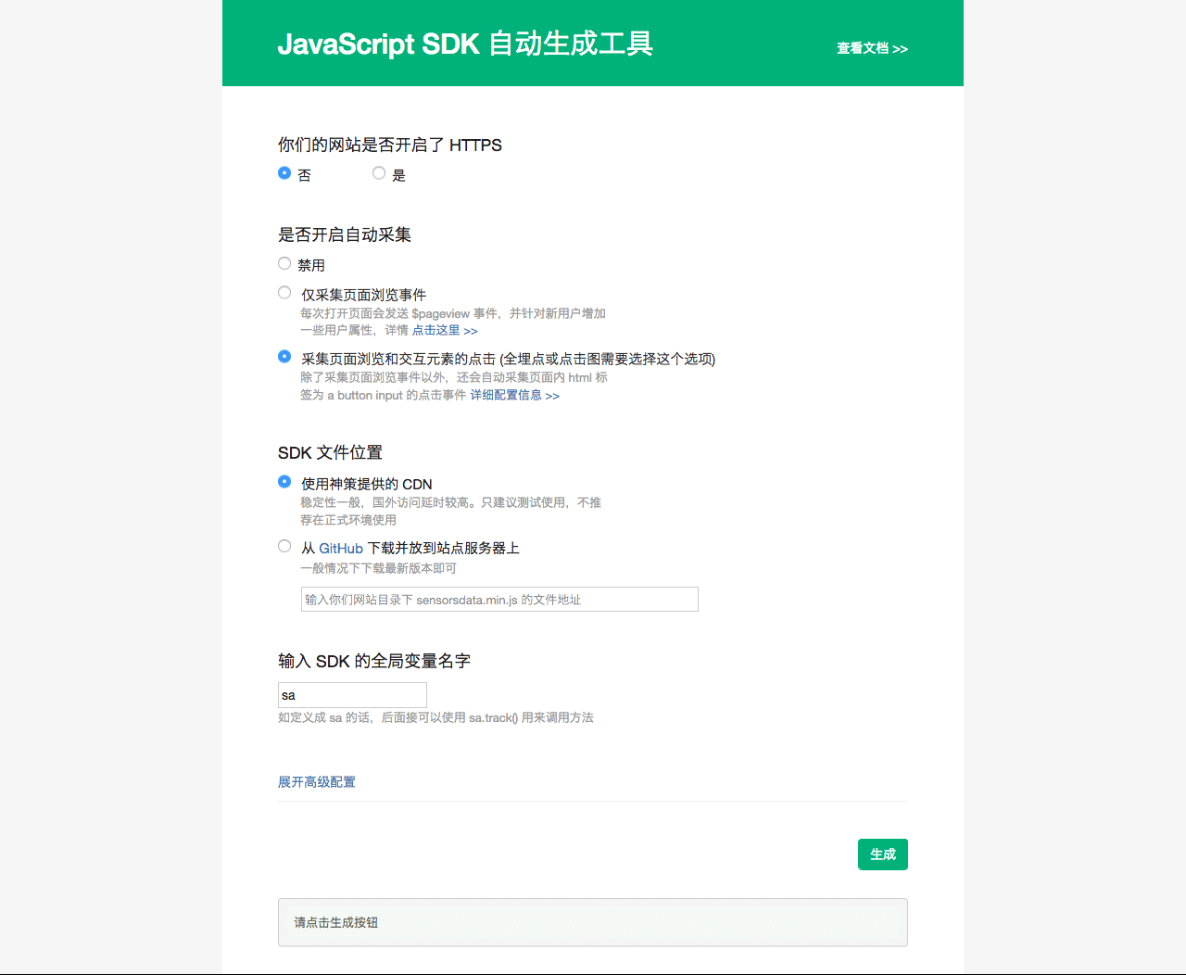Click the green 生成 button

click(x=883, y=855)
